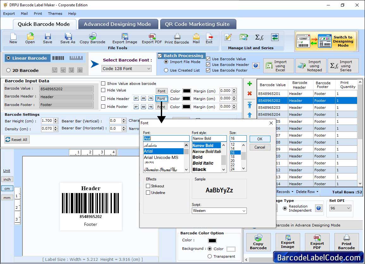Increase Hide Value margin spinner
Image resolution: width=365 pixels, height=264 pixels.
234,90
